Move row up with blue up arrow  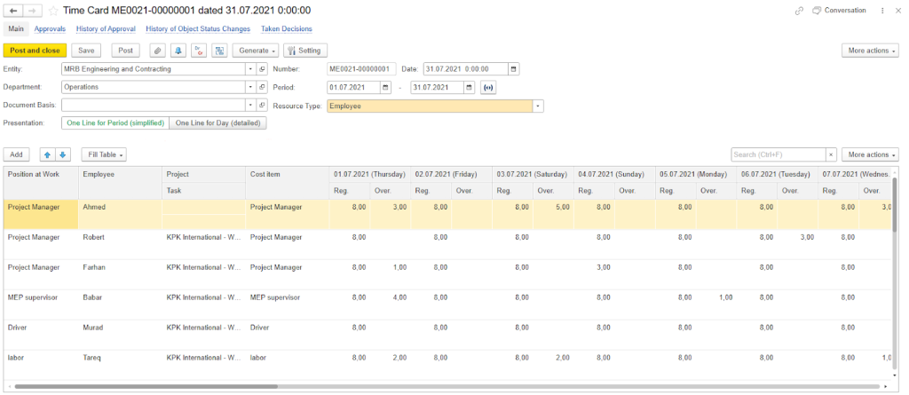48,154
